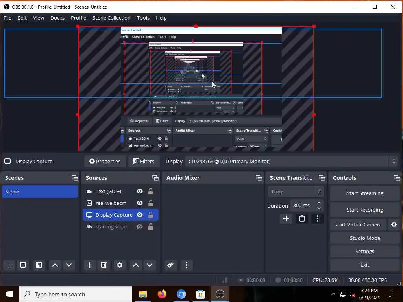Remove selected source with trash icon
Viewport: 403px width, 302px height.
click(104, 265)
